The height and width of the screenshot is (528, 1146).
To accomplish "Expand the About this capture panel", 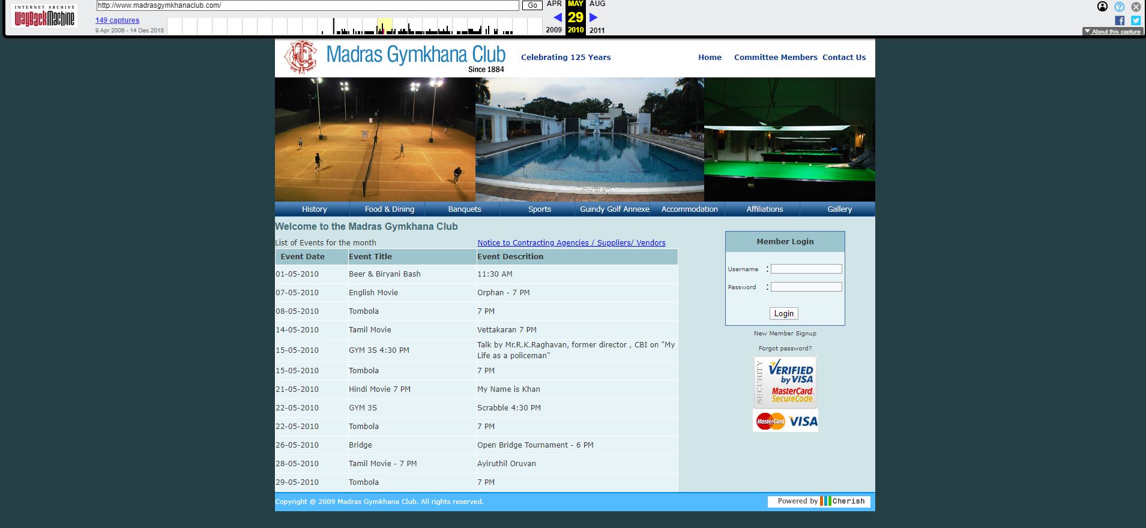I will [1112, 31].
